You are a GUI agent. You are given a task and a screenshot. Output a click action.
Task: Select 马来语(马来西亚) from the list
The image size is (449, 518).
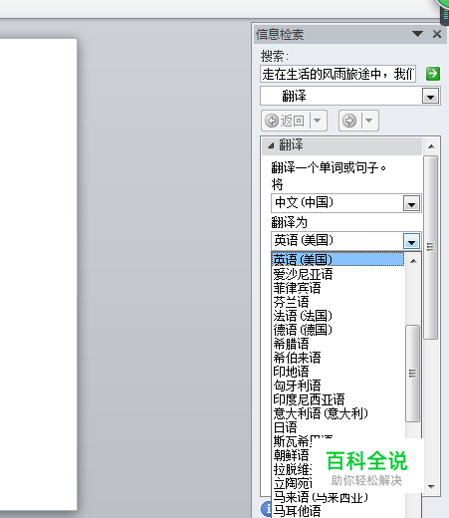tap(337, 497)
